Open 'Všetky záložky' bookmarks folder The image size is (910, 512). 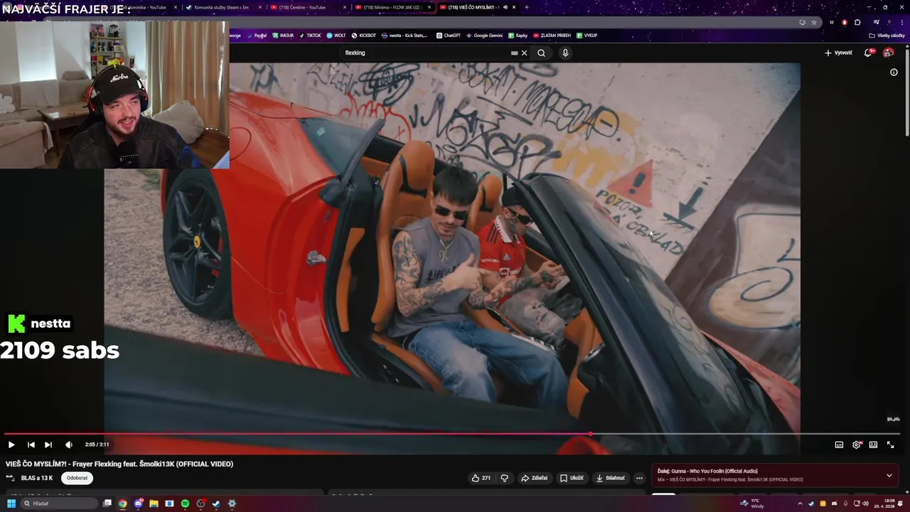887,36
